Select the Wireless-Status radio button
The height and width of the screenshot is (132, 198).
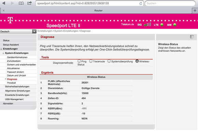(x=137, y=61)
